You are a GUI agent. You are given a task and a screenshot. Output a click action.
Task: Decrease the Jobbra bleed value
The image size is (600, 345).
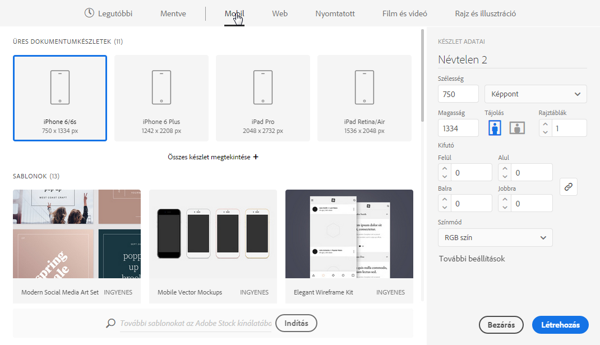505,207
